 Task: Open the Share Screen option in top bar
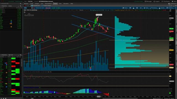point(139,1)
